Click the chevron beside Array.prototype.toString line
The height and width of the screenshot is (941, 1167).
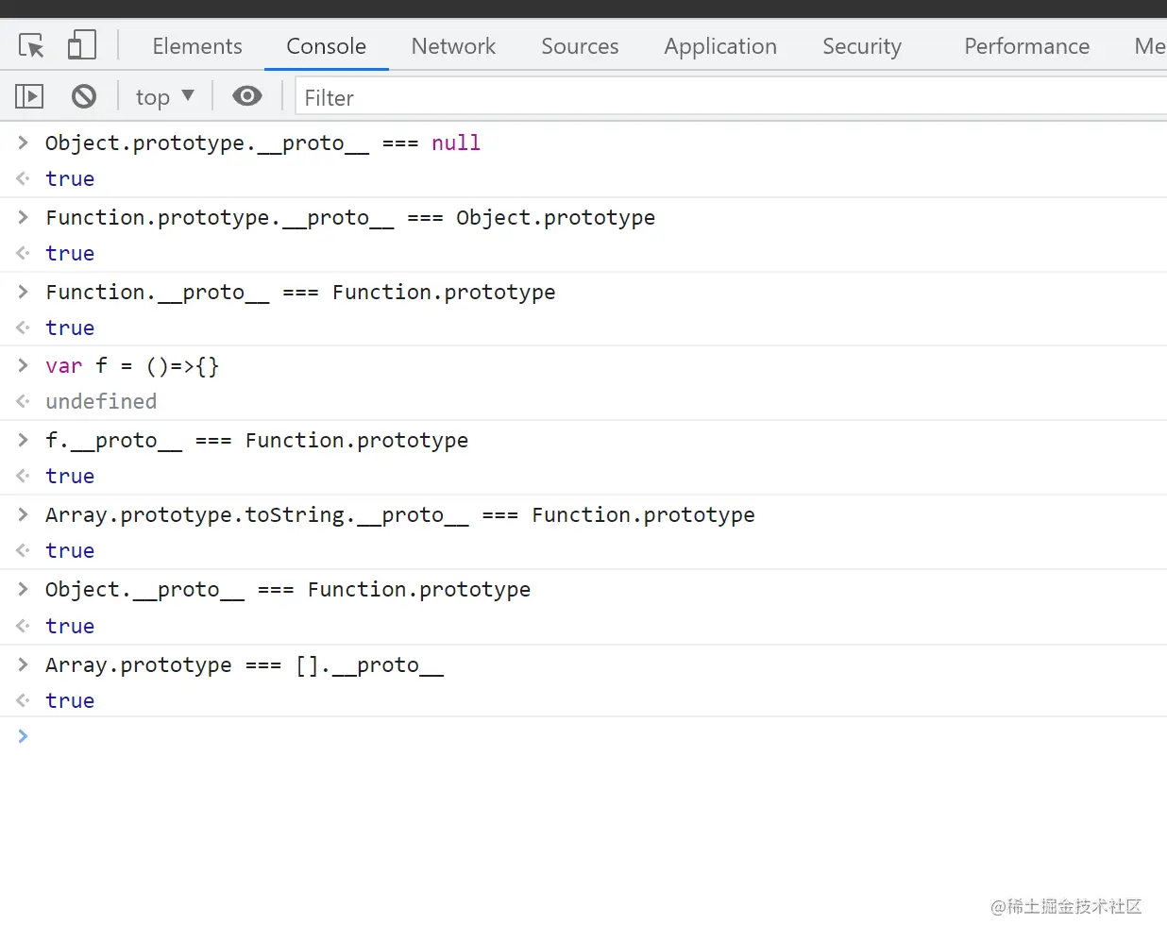(24, 514)
